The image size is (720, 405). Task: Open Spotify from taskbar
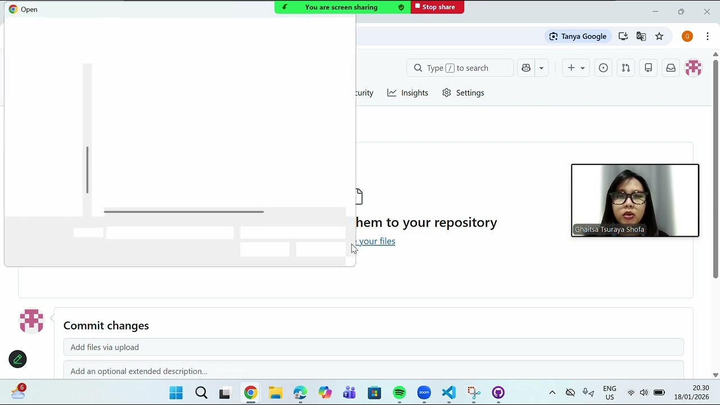coord(399,393)
